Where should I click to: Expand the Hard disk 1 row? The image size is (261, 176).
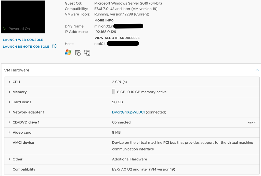9,102
